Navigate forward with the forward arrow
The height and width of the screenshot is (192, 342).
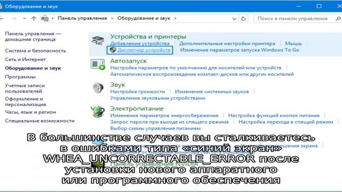point(14,19)
